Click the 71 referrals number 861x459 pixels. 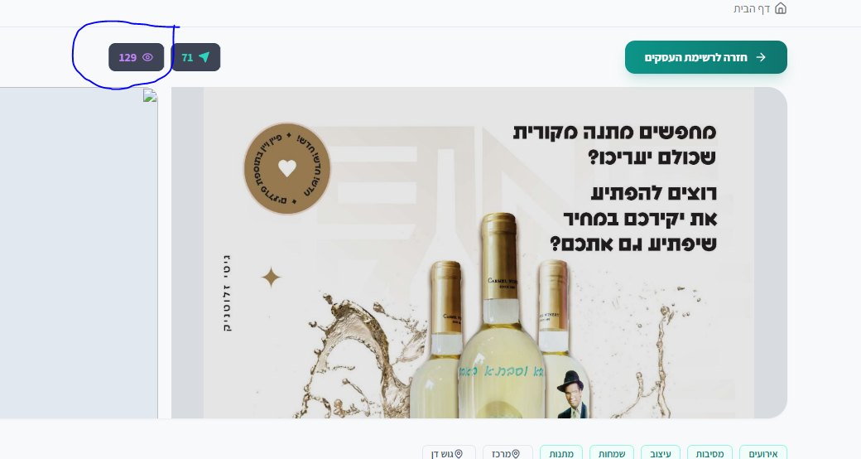click(x=187, y=57)
